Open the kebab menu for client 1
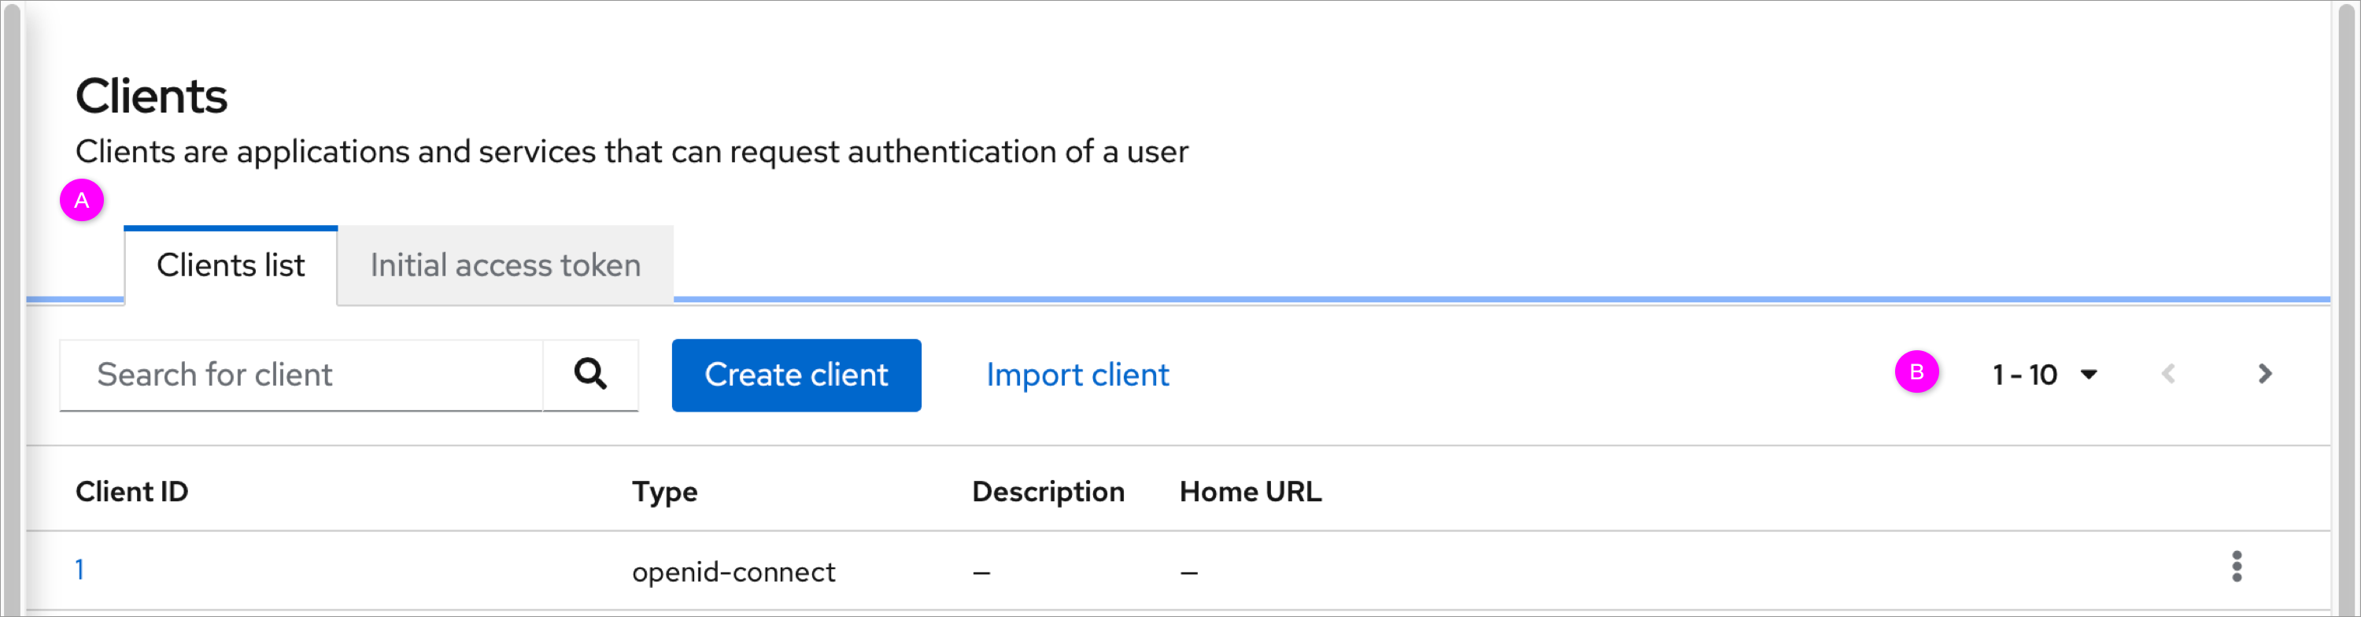Viewport: 2361px width, 617px height. [2237, 567]
